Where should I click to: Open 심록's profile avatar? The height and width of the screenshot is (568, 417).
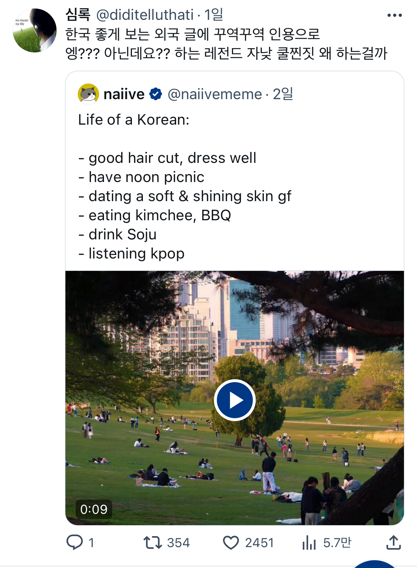[35, 30]
